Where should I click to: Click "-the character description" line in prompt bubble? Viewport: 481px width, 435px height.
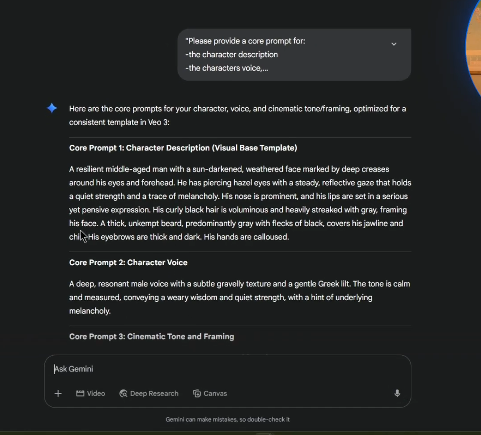(x=231, y=55)
